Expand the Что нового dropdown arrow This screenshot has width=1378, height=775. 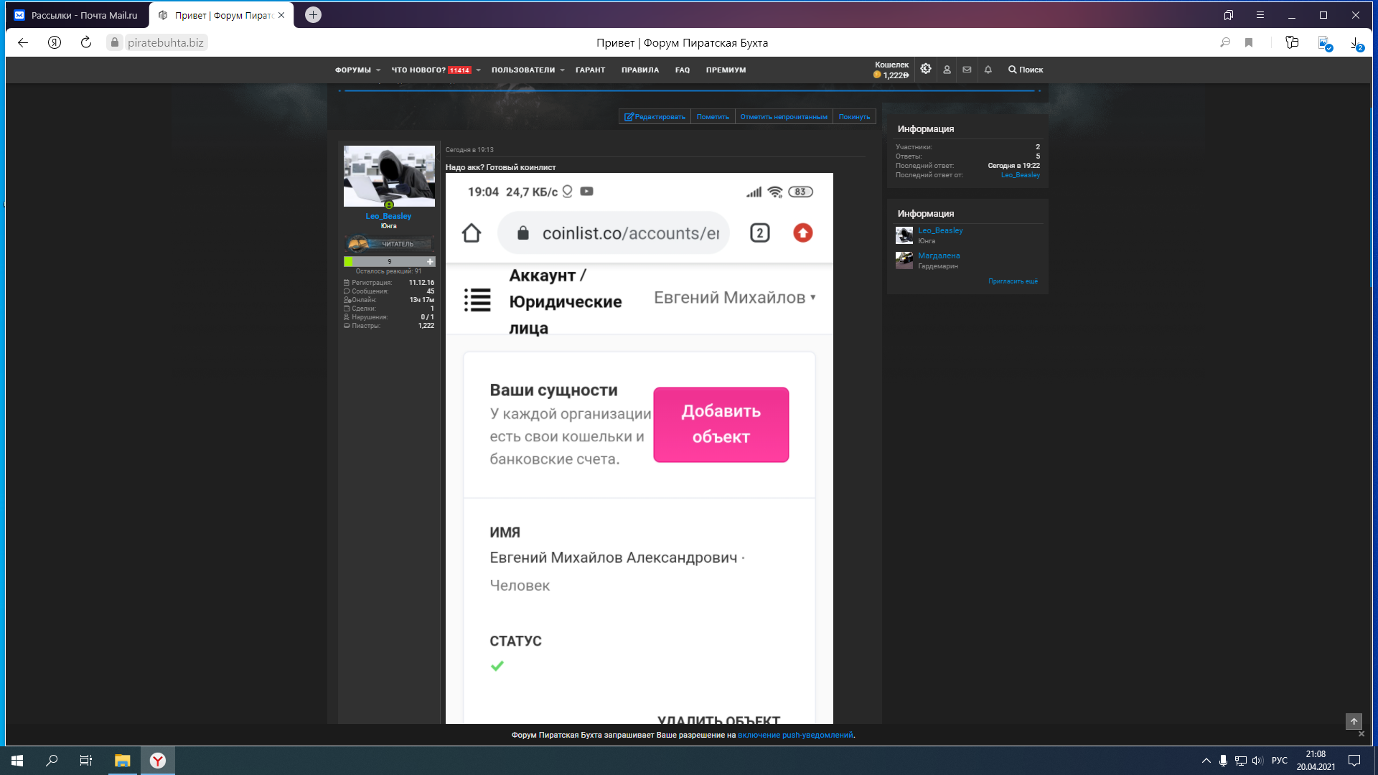coord(478,70)
